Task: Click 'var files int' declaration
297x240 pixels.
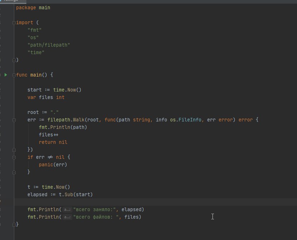Action: tap(46, 97)
